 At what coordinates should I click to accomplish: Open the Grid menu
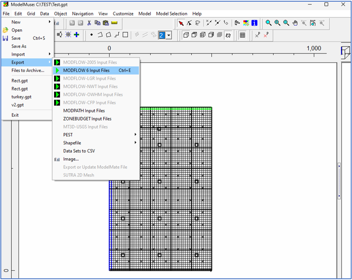pos(31,14)
